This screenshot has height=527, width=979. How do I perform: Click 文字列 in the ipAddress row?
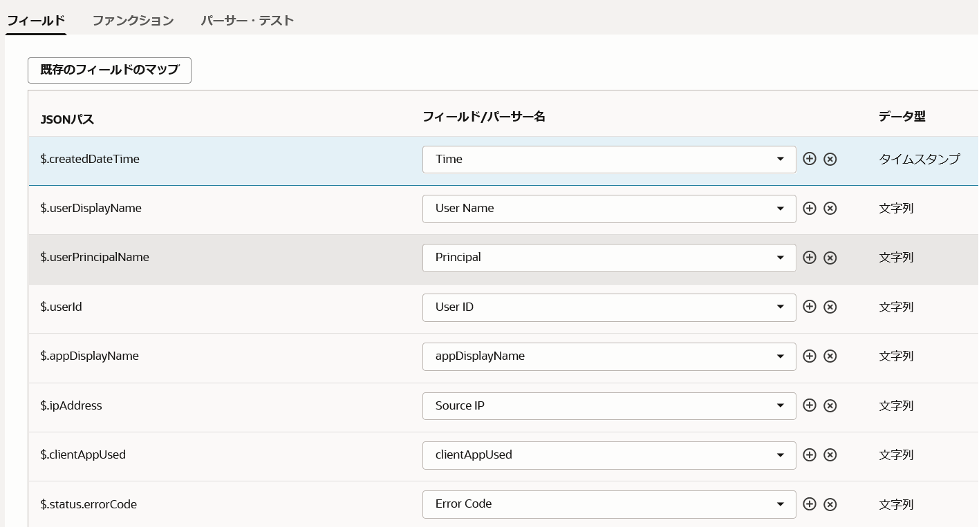(896, 405)
